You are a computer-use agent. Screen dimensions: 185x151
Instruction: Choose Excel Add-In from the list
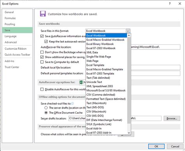[106, 128]
